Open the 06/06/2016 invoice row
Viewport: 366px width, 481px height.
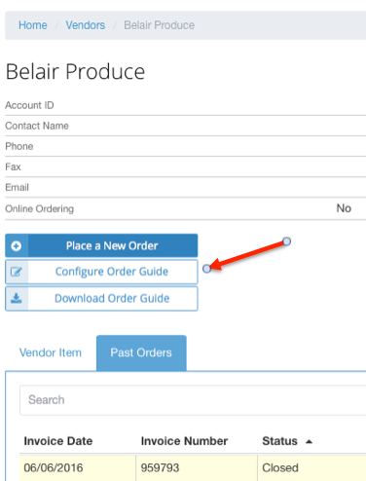point(193,467)
